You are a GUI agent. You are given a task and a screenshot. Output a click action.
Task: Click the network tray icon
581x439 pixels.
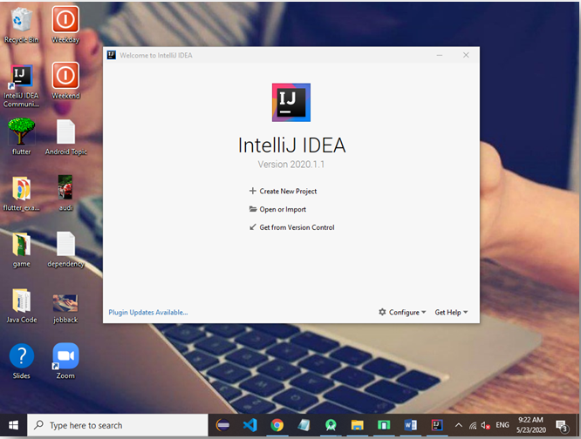[x=473, y=426]
